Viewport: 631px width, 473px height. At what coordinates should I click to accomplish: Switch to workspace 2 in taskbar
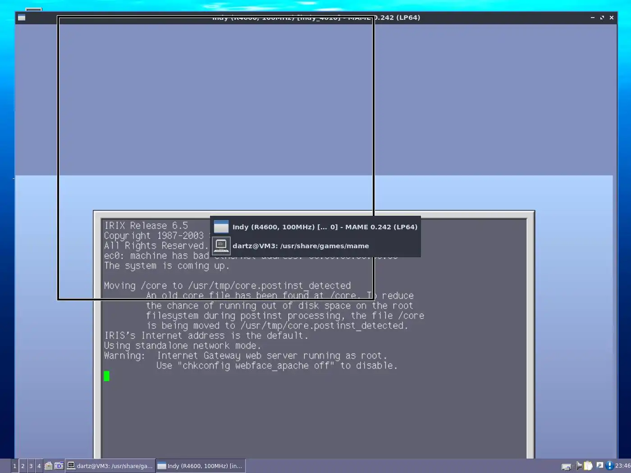pyautogui.click(x=23, y=466)
